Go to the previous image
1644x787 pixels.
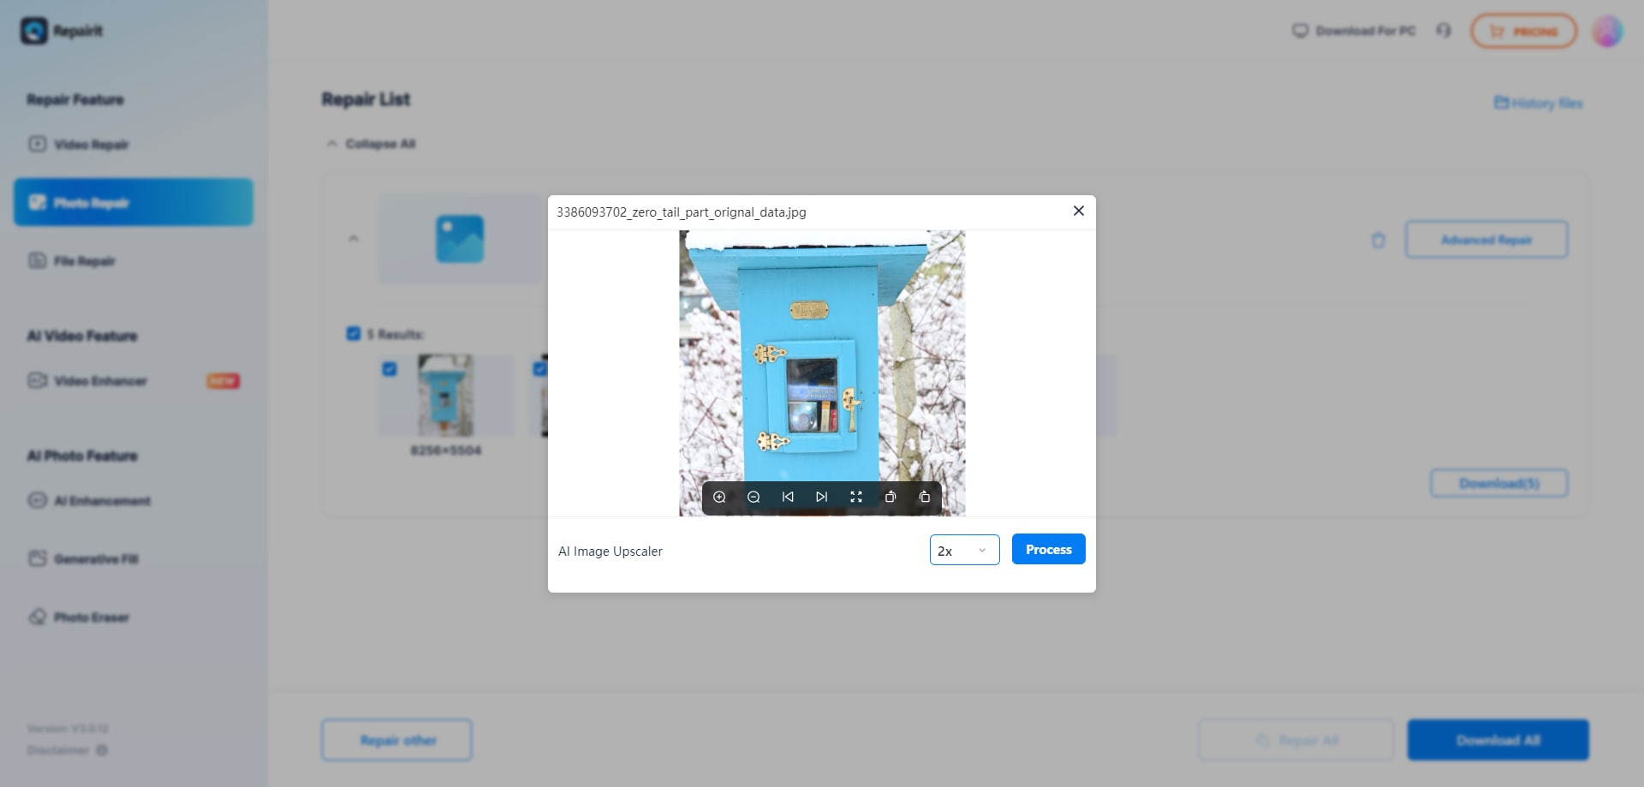click(x=788, y=498)
